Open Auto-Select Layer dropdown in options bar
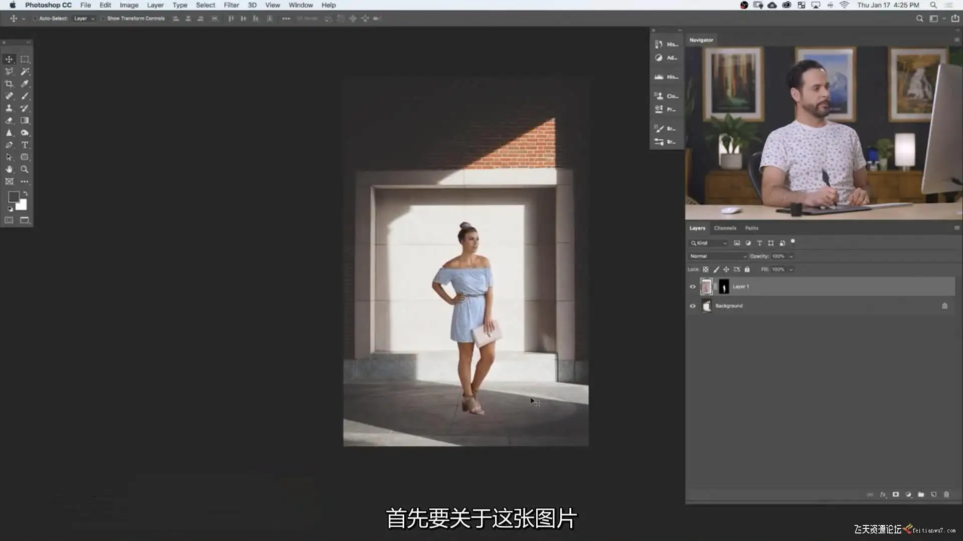The height and width of the screenshot is (541, 963). [x=84, y=19]
